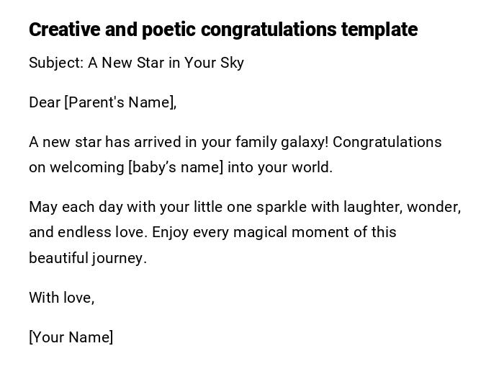This screenshot has height=382, width=504.
Task: Click the 'With love,' closing line
Action: pos(61,298)
